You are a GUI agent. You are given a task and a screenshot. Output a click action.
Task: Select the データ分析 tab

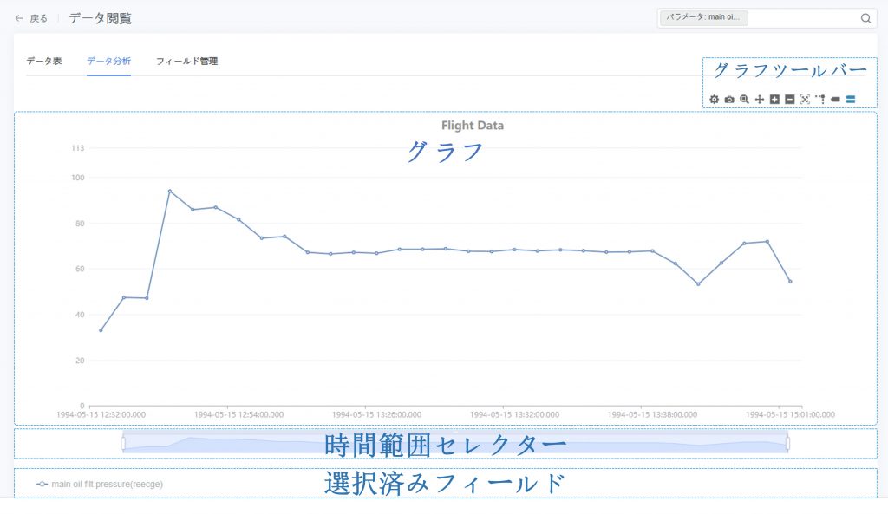click(x=108, y=62)
